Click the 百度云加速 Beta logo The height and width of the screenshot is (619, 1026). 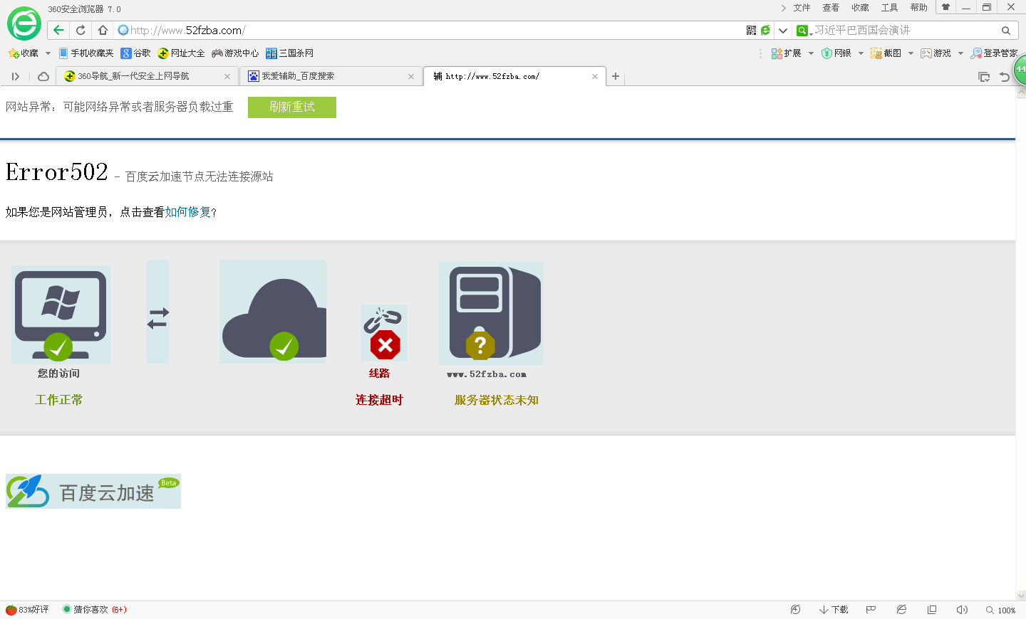click(93, 491)
